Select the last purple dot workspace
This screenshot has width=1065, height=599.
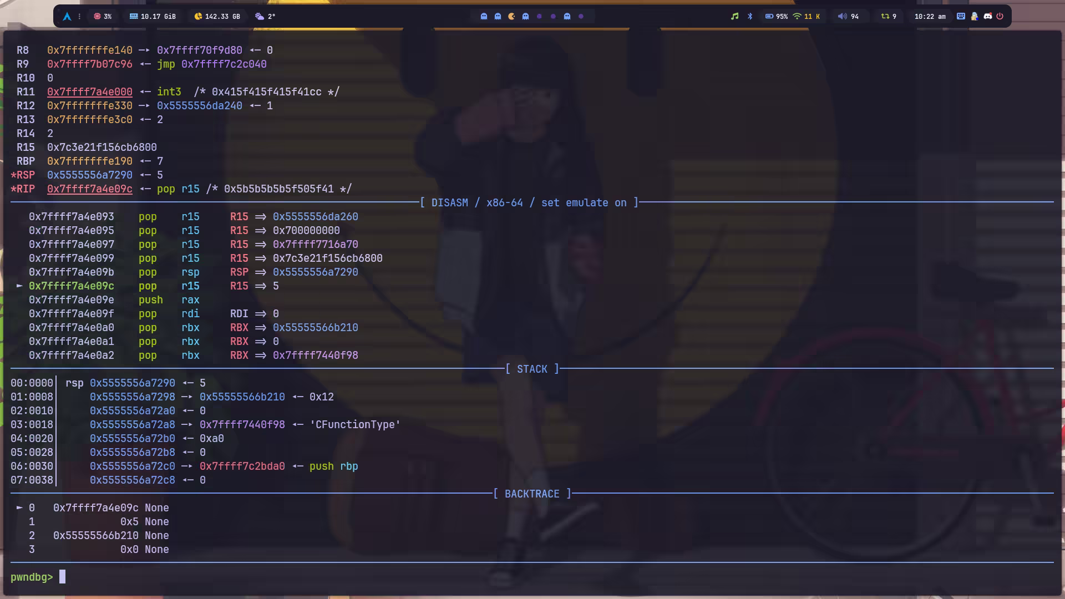click(581, 17)
